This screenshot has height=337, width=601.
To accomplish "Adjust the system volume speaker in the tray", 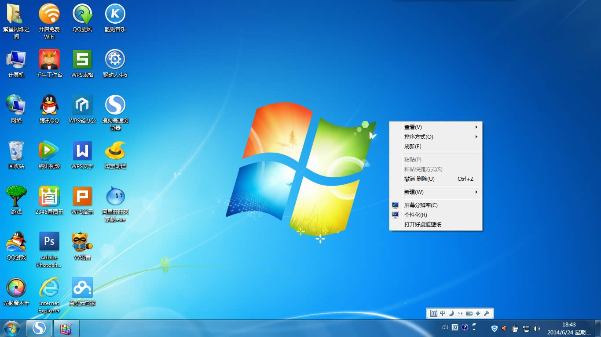I will [537, 328].
